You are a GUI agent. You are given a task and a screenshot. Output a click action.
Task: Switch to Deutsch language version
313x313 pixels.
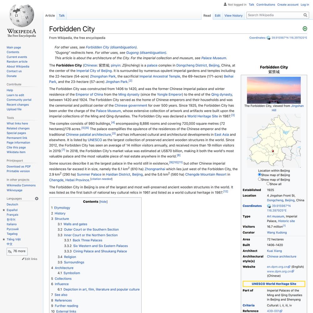click(13, 205)
